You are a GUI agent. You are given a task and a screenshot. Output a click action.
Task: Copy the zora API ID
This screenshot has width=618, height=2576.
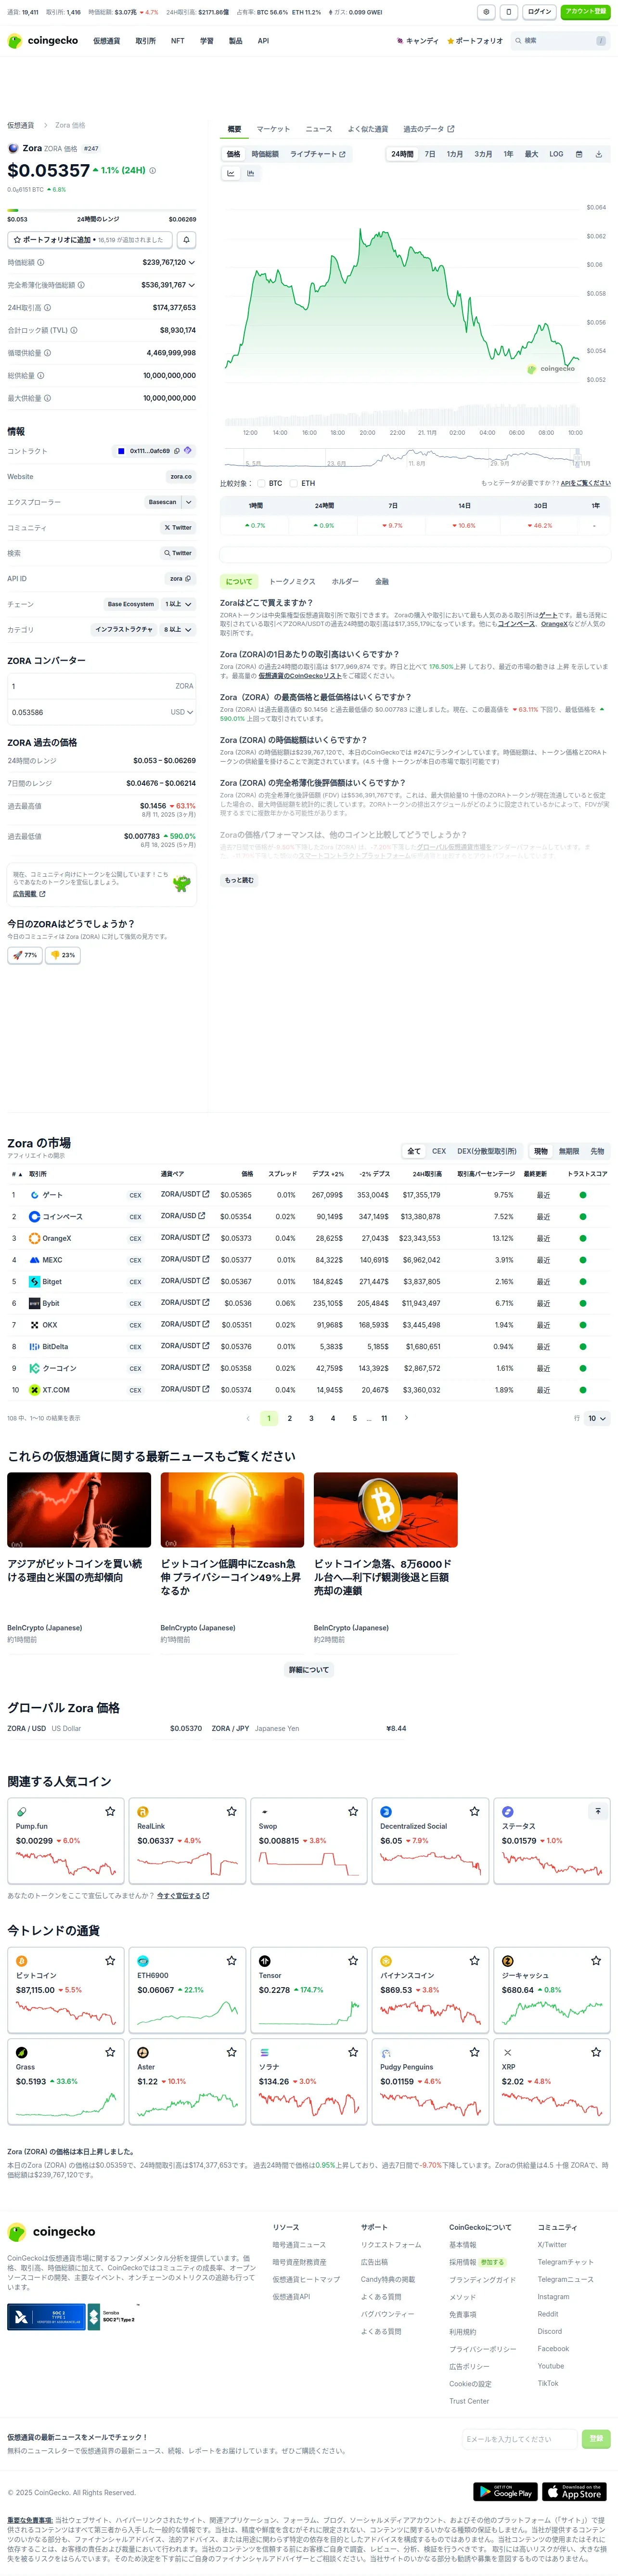click(188, 579)
